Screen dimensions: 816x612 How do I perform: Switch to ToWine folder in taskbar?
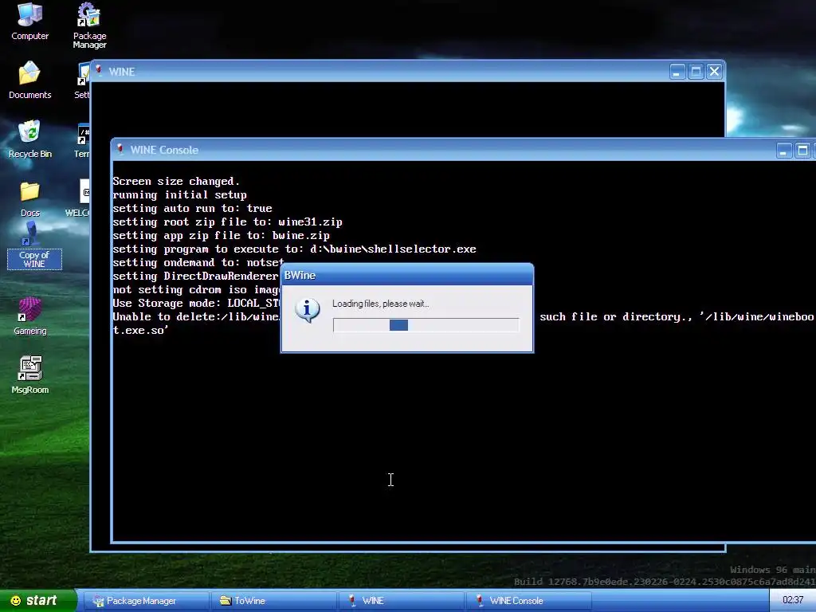tap(274, 601)
